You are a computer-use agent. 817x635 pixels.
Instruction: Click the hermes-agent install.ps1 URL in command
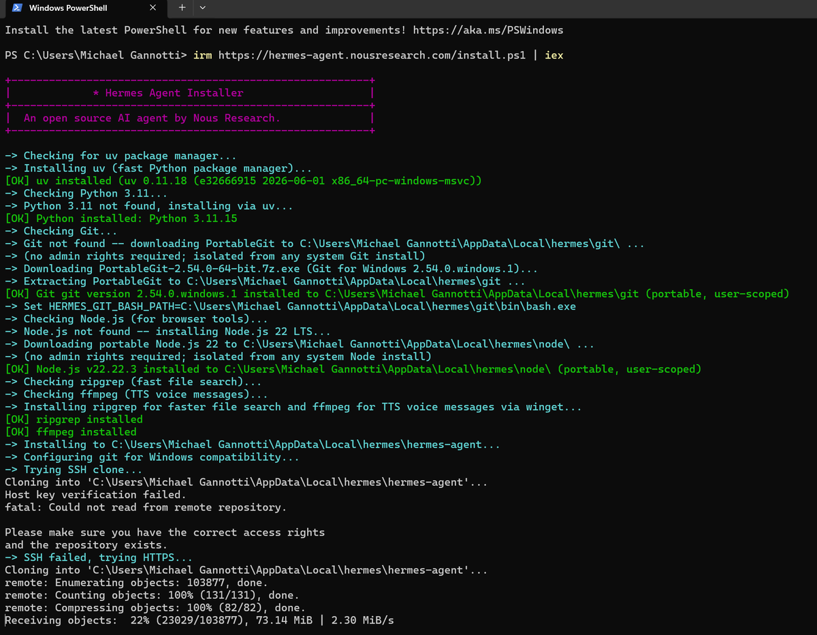point(372,55)
